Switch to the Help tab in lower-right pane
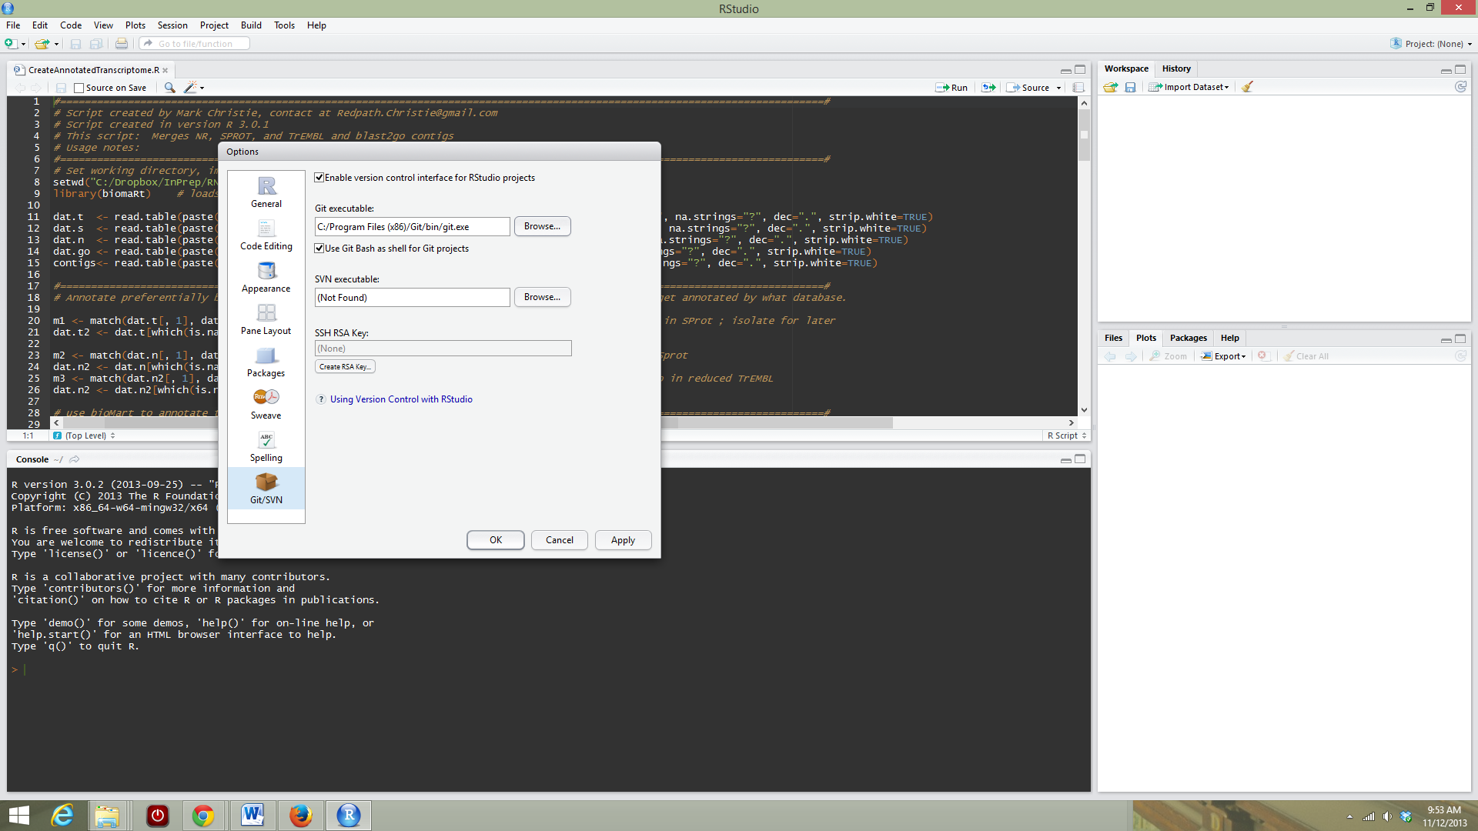This screenshot has height=831, width=1478. click(1229, 338)
